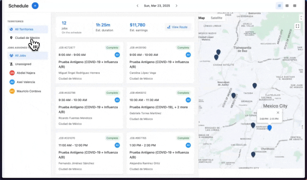
Task: Select Ciudad de México territory
Action: click(27, 38)
